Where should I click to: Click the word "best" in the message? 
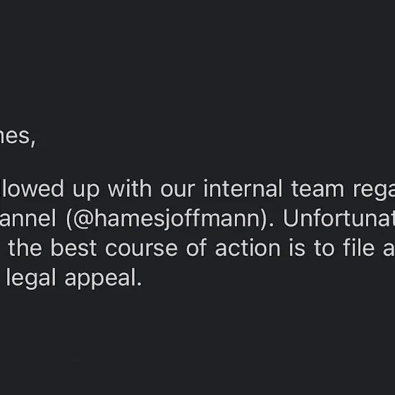click(x=74, y=248)
